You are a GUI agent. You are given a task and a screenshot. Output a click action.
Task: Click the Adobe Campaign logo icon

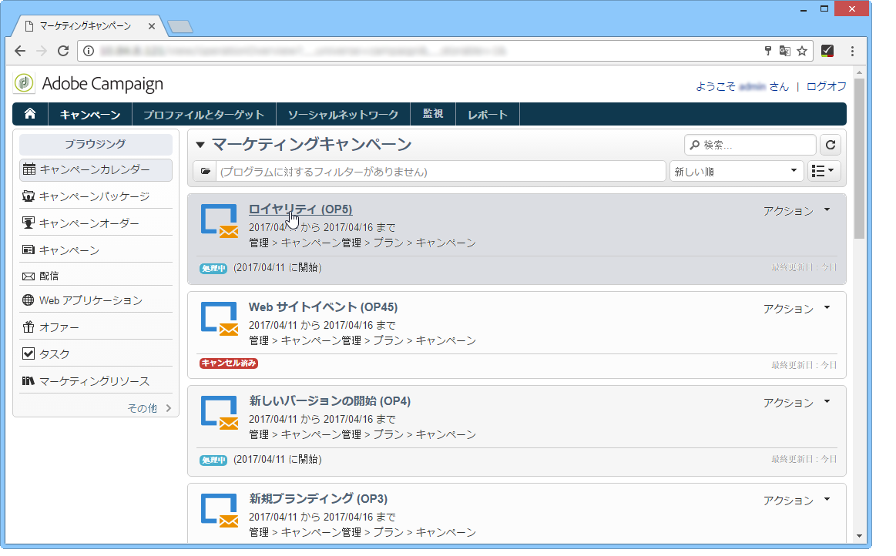[x=24, y=83]
